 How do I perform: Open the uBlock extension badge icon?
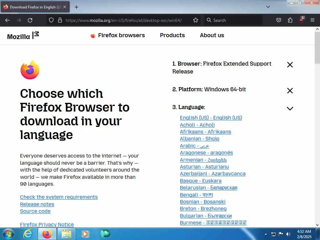302,20
